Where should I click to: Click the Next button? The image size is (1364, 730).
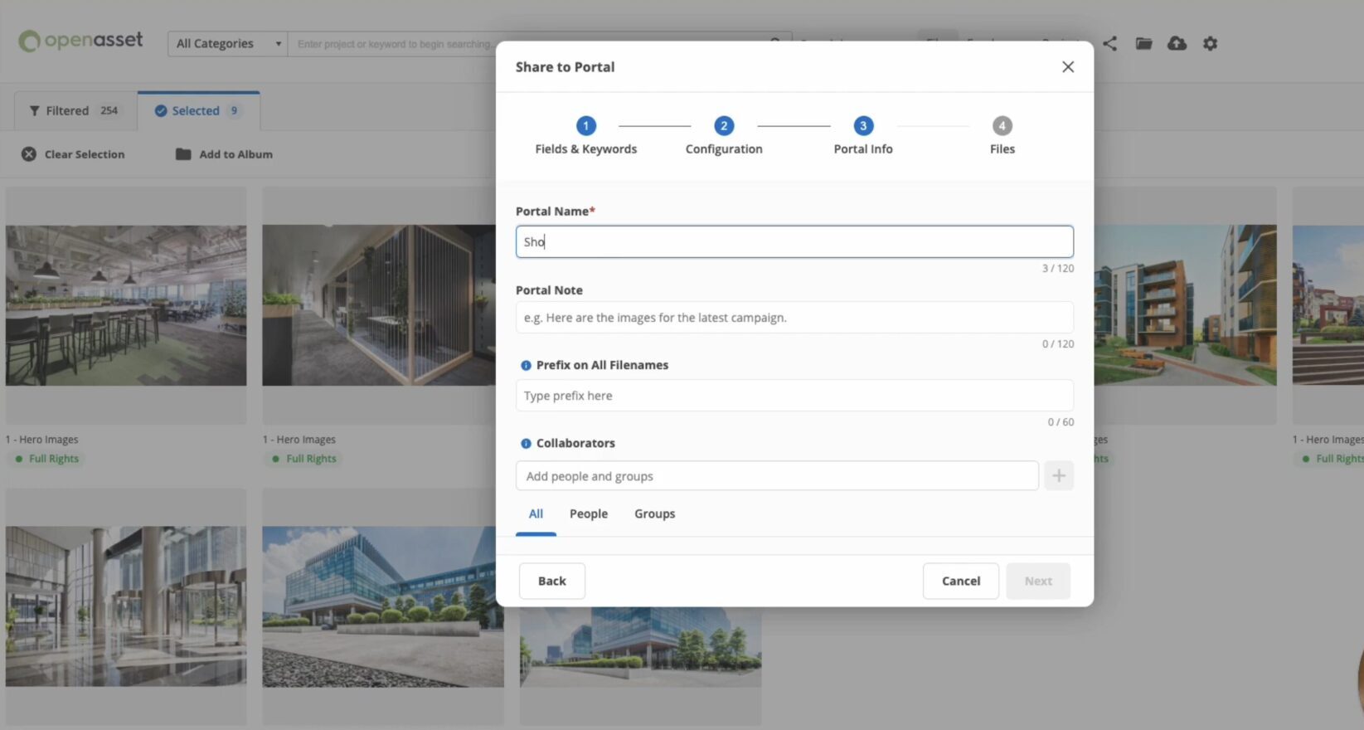[1038, 582]
